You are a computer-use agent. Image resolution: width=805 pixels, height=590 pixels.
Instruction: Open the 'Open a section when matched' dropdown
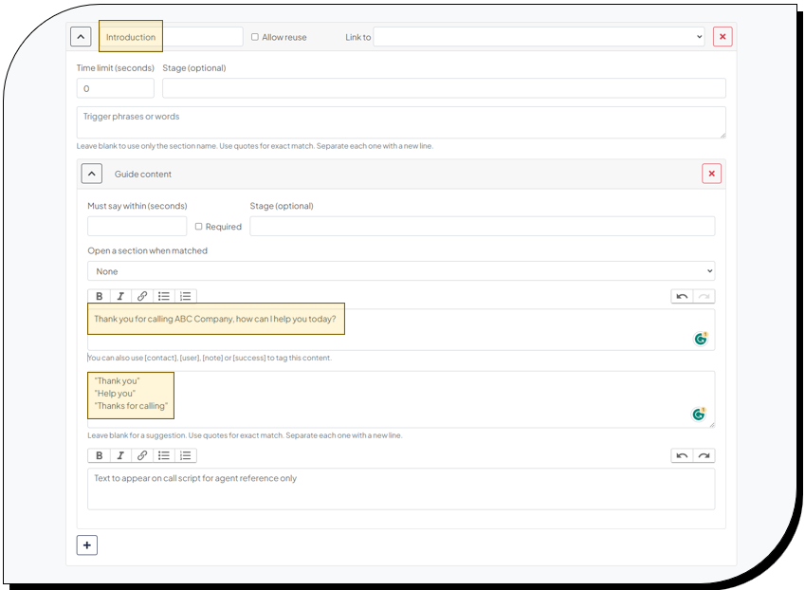[x=401, y=271]
